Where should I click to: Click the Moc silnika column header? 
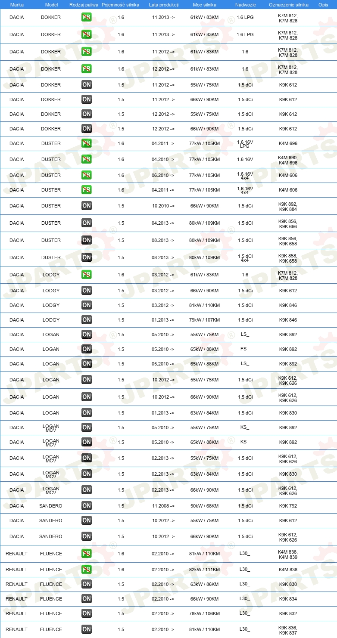[204, 4]
